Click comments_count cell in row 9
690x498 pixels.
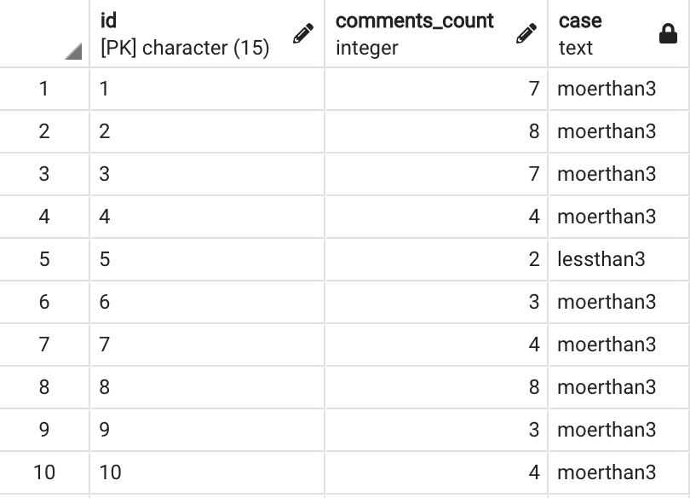436,429
